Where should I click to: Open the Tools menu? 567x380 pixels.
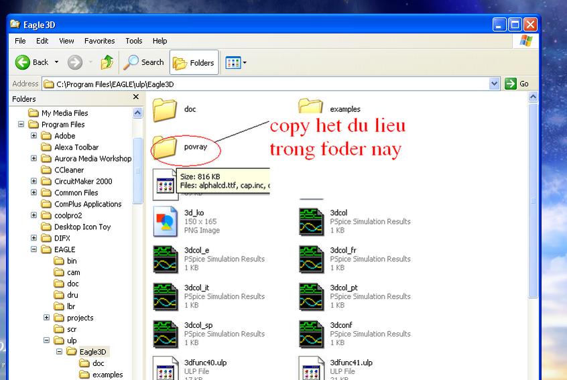[x=134, y=41]
